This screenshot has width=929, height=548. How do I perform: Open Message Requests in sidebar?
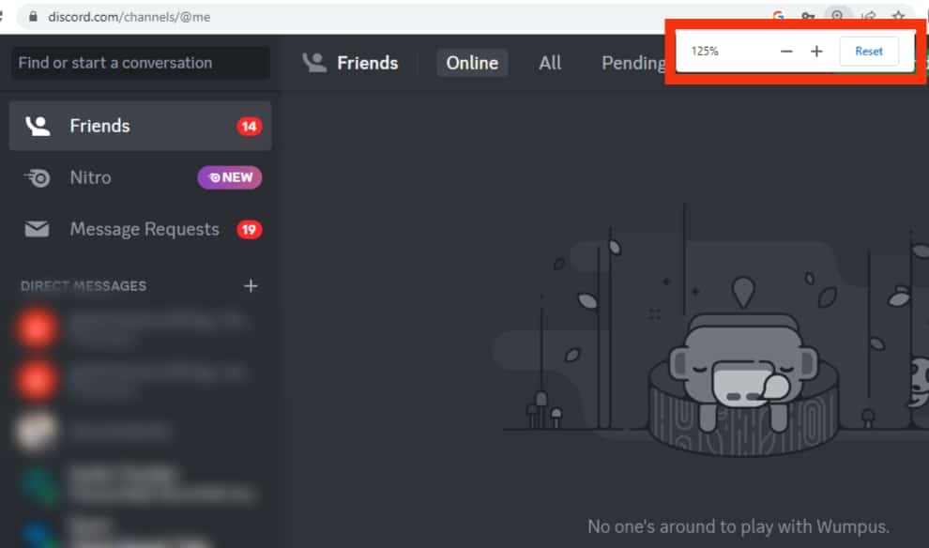(141, 229)
